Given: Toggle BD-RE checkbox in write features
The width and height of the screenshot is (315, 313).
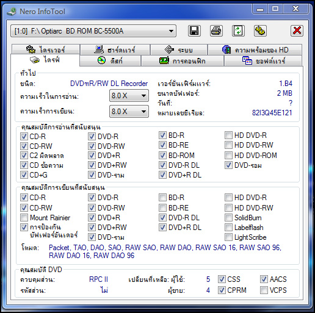Looking at the screenshot, I should [x=162, y=207].
